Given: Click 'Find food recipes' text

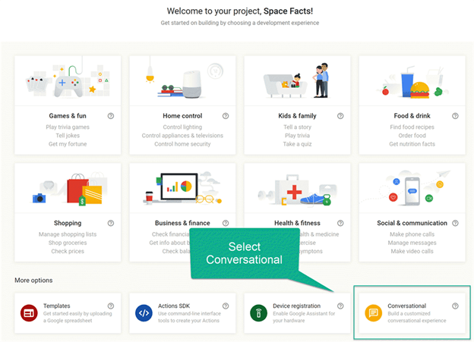Looking at the screenshot, I should tap(412, 127).
